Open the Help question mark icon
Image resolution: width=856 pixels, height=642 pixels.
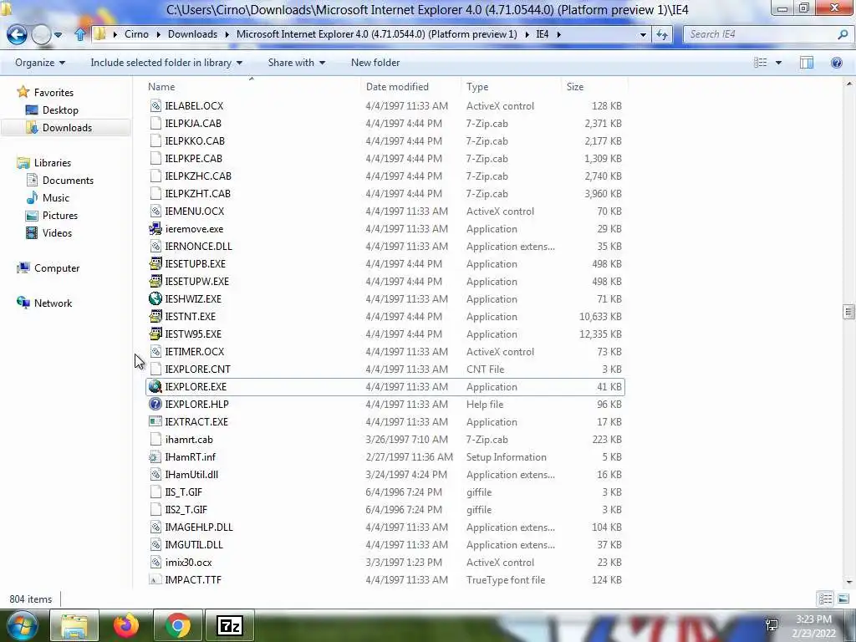click(x=836, y=63)
